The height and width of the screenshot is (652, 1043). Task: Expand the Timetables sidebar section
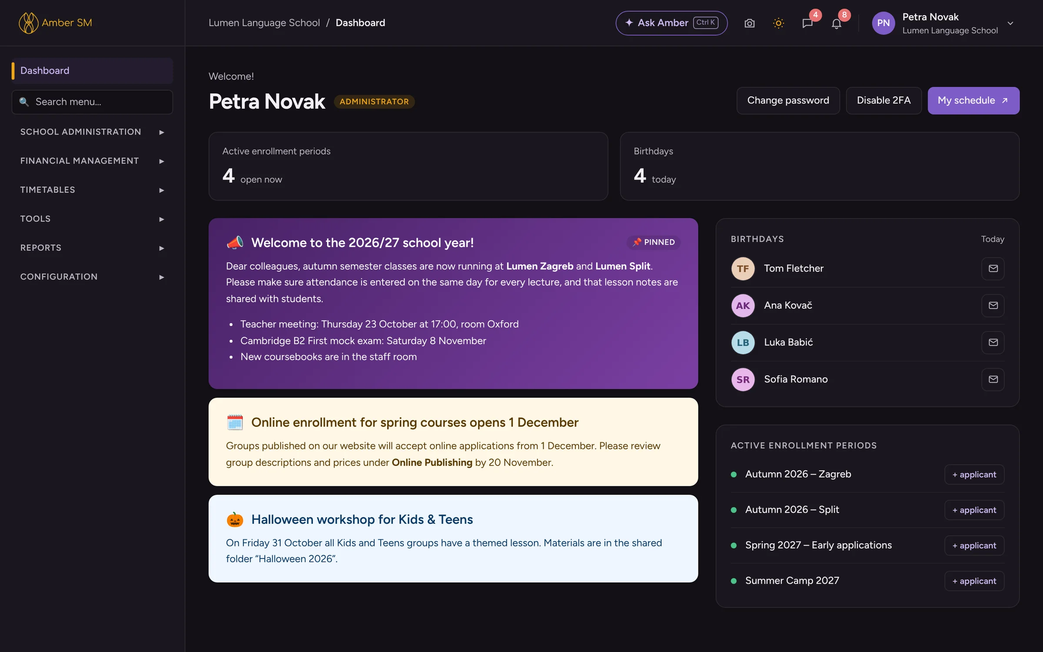pyautogui.click(x=92, y=190)
